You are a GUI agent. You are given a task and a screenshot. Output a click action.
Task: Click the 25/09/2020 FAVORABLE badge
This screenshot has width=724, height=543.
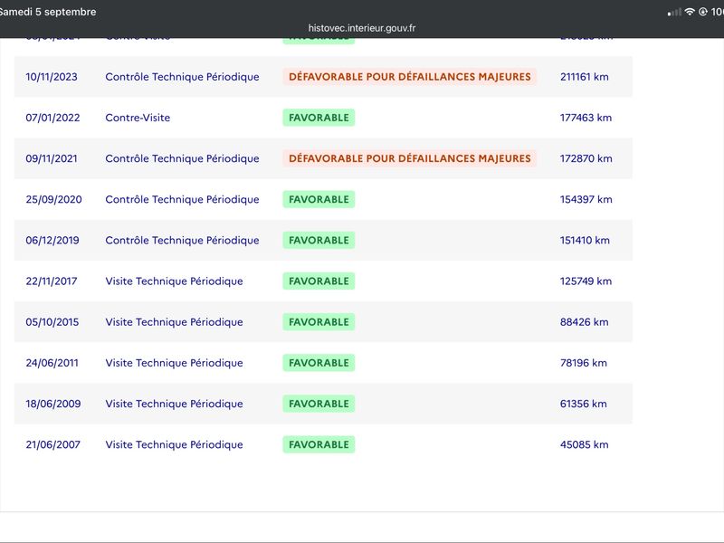[319, 199]
